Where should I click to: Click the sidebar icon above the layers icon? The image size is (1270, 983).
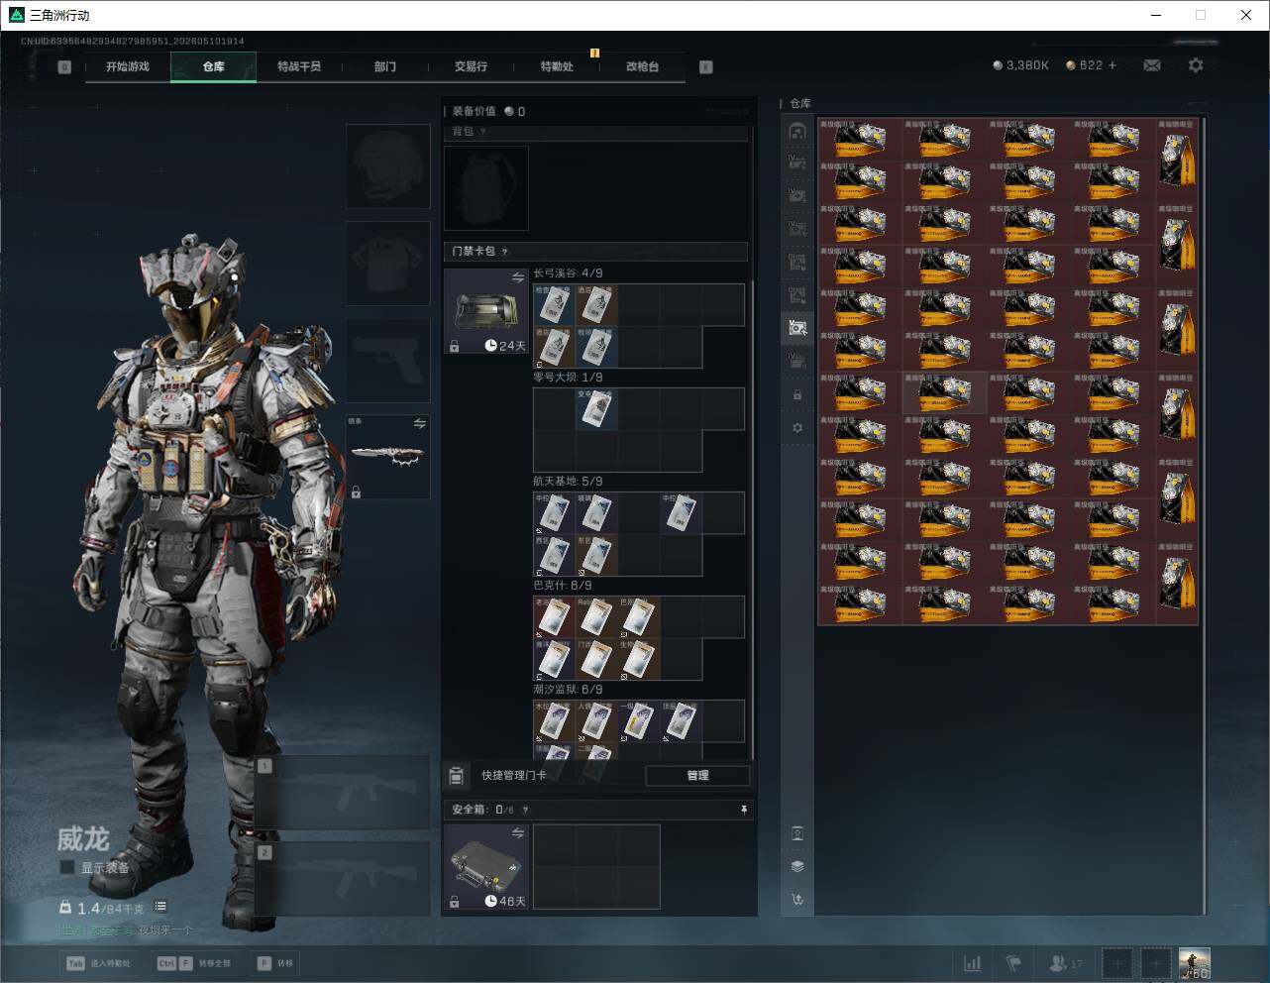[x=797, y=833]
